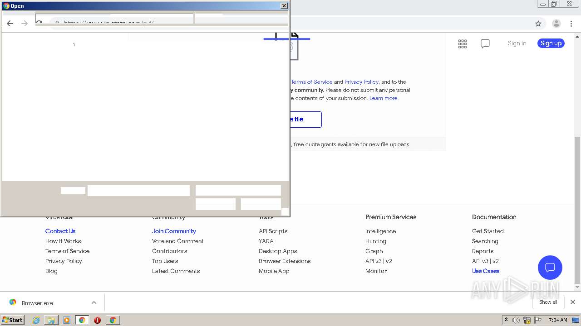Open the Mobile App link

pos(274,271)
